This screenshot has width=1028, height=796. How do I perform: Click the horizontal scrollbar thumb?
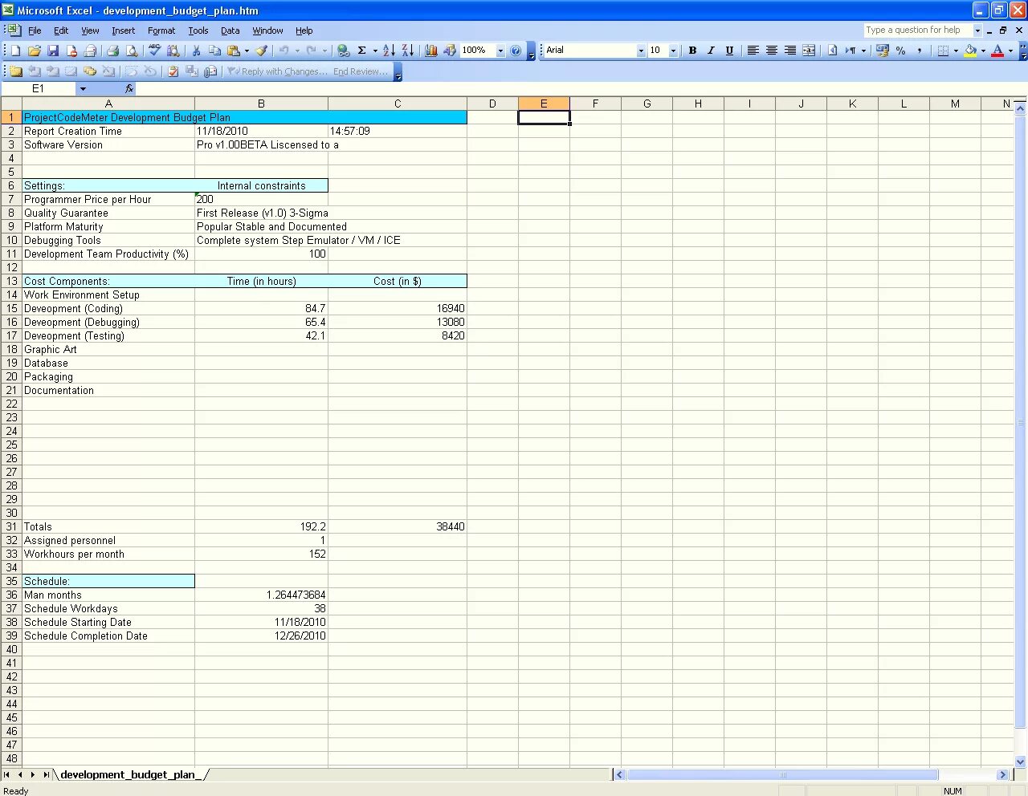click(782, 774)
